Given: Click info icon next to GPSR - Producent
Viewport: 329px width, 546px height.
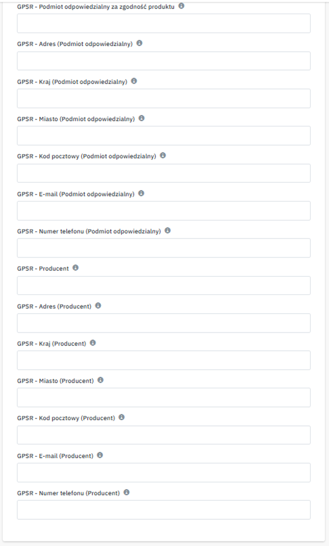Looking at the screenshot, I should [76, 268].
